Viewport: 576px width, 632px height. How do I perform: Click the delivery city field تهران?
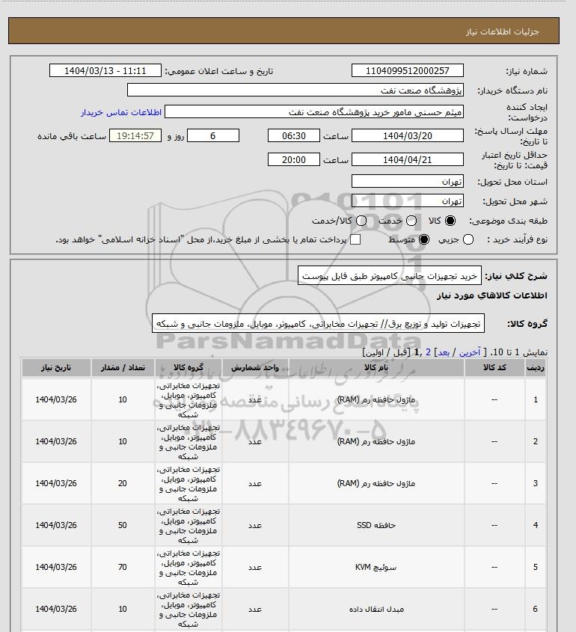pyautogui.click(x=408, y=200)
